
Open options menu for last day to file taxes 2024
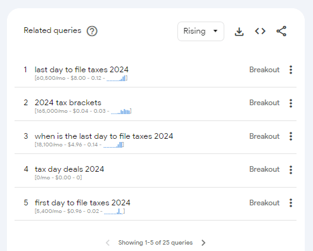click(x=291, y=70)
